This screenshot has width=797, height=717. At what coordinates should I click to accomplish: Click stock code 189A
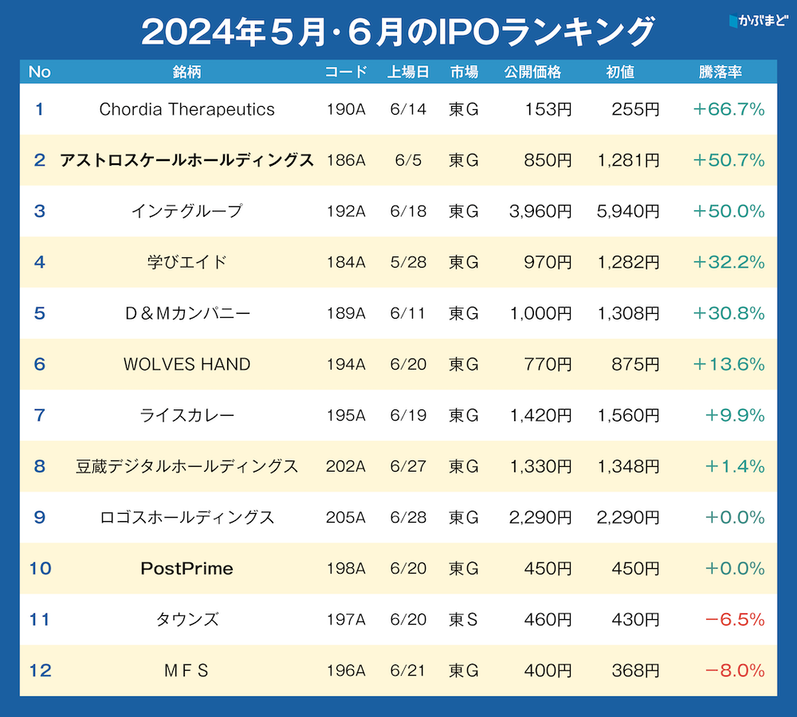(x=346, y=313)
